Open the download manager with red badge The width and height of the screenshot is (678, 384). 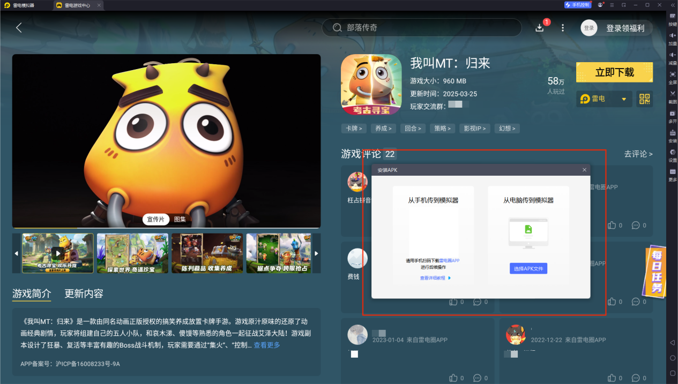coord(540,27)
